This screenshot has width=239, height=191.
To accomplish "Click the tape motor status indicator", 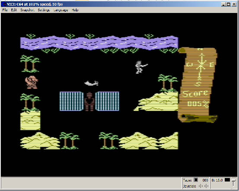I will tap(196, 180).
